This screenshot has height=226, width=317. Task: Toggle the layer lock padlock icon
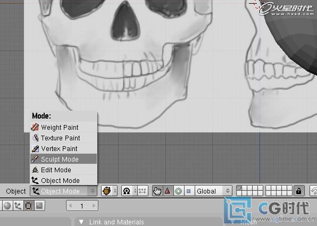pos(298,191)
